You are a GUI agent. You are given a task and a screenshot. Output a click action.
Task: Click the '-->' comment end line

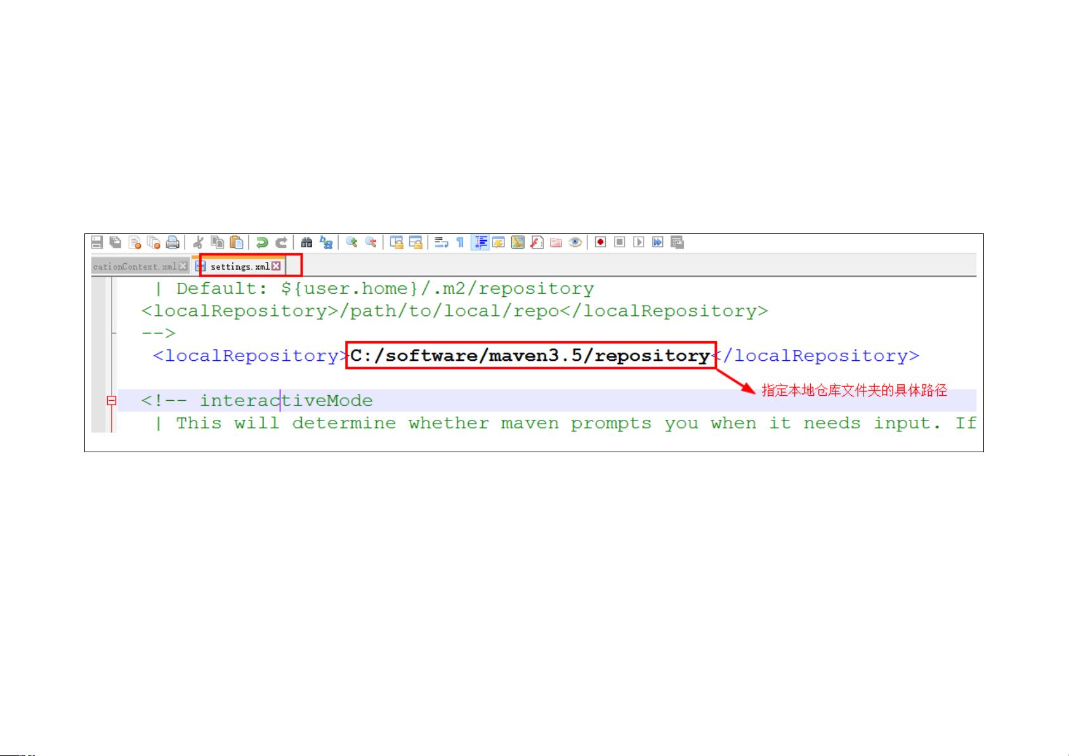(158, 334)
